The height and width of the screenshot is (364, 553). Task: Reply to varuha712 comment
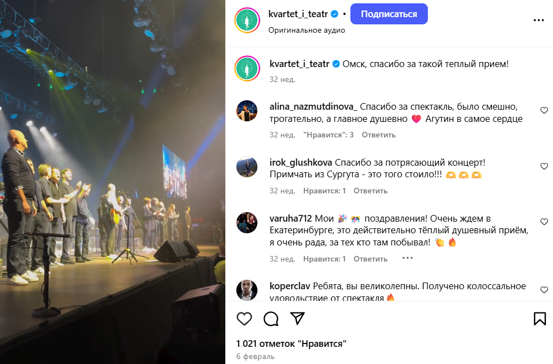[x=370, y=259]
